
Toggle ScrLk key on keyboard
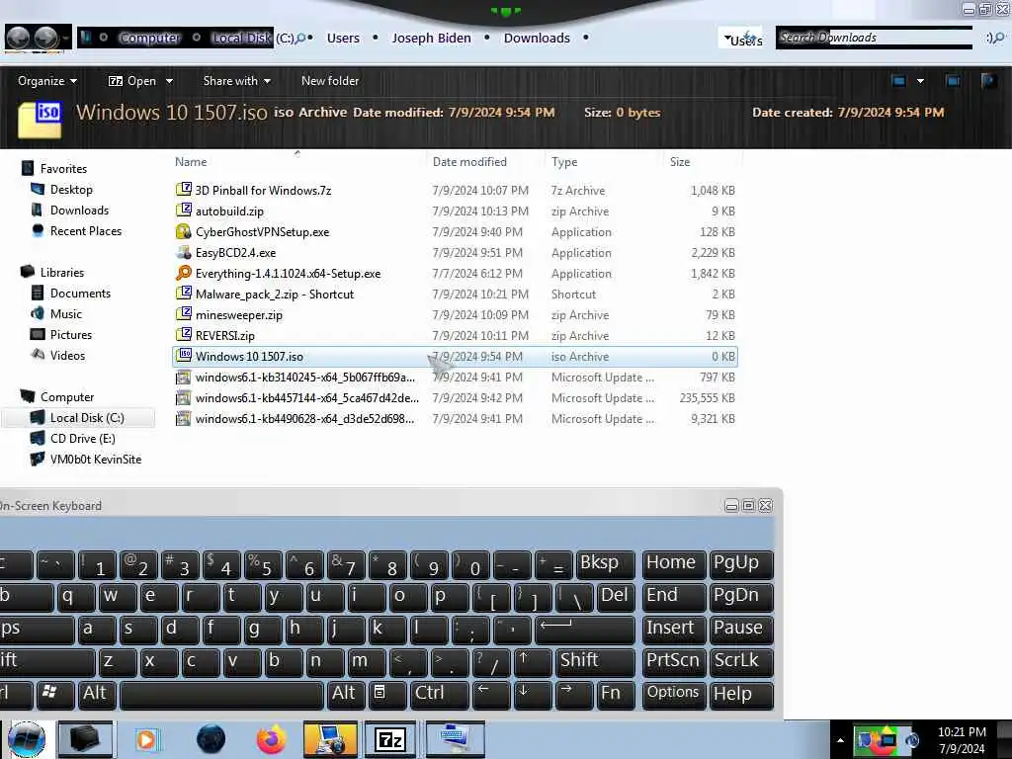pos(740,662)
